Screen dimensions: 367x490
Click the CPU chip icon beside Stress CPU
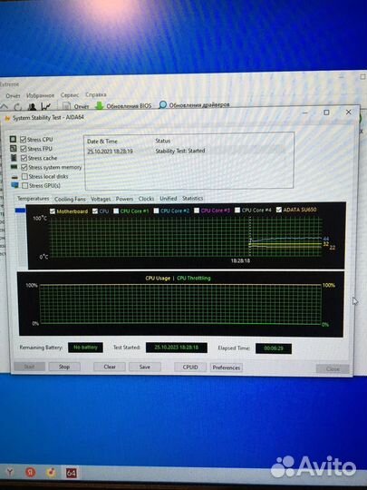[x=13, y=139]
